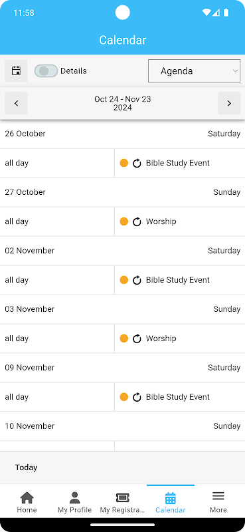245x532 pixels.
Task: Open My Profile tab
Action: 74,502
